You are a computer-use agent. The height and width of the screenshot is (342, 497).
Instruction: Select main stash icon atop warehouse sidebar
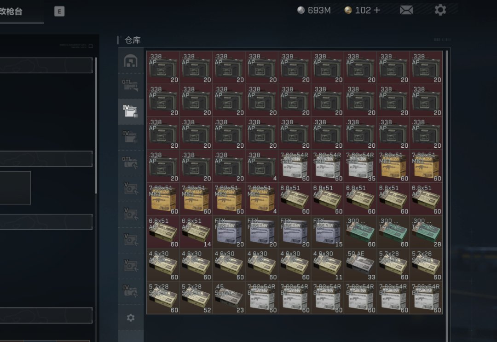click(131, 61)
